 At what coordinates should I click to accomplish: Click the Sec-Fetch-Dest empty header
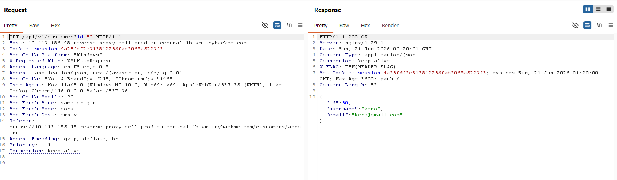click(x=43, y=115)
